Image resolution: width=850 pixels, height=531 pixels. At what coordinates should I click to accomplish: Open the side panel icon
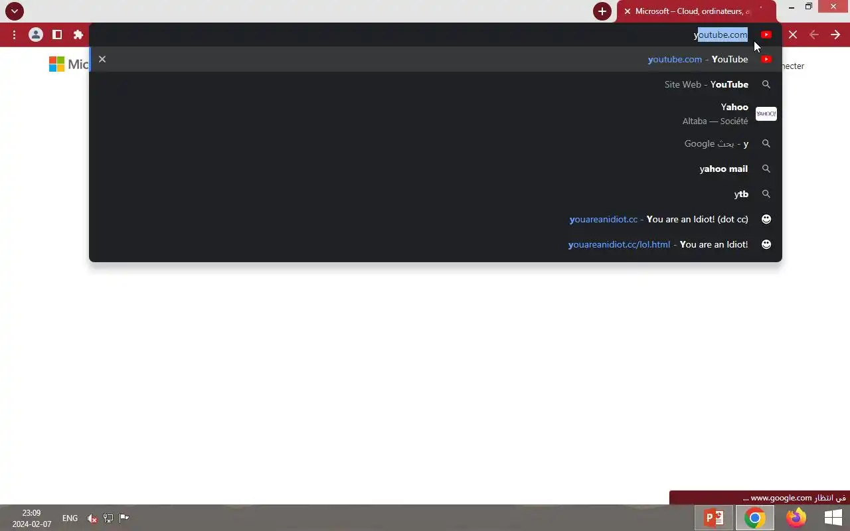(57, 35)
